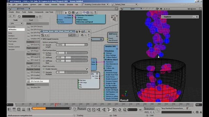This screenshot has width=209, height=117.
Task: Jump to last frame
Action: [114, 110]
